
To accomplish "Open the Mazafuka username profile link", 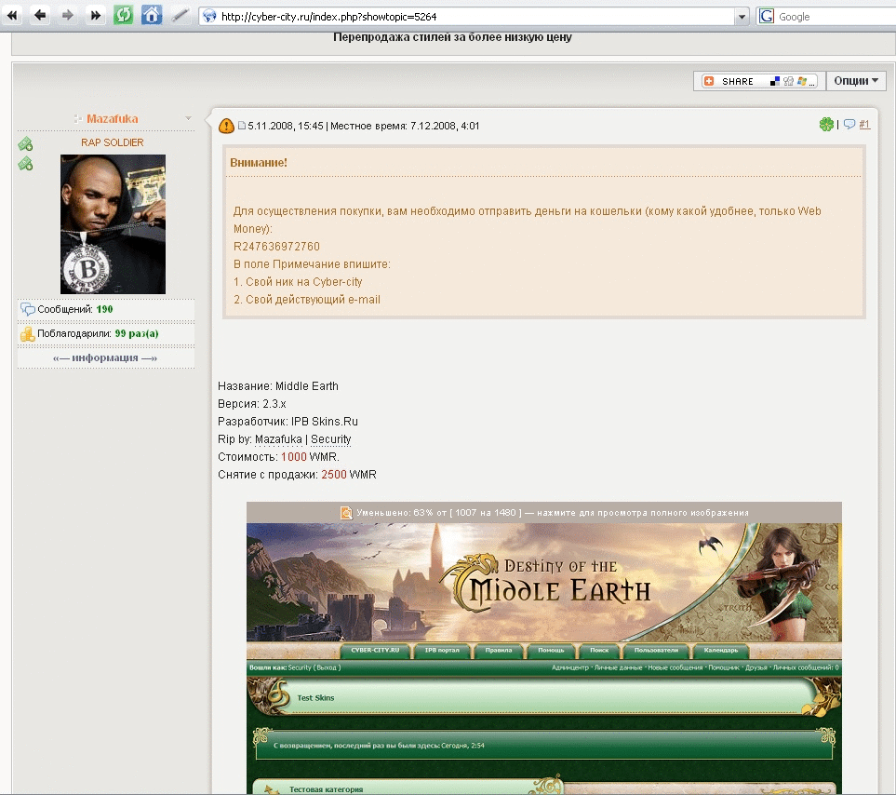I will [x=112, y=118].
